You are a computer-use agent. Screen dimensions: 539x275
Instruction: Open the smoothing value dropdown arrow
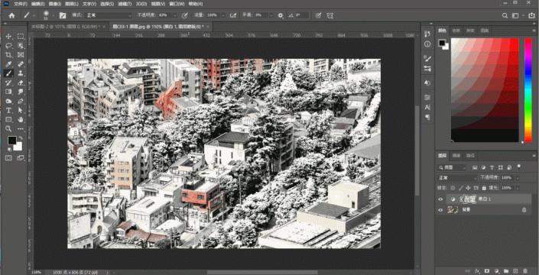271,15
